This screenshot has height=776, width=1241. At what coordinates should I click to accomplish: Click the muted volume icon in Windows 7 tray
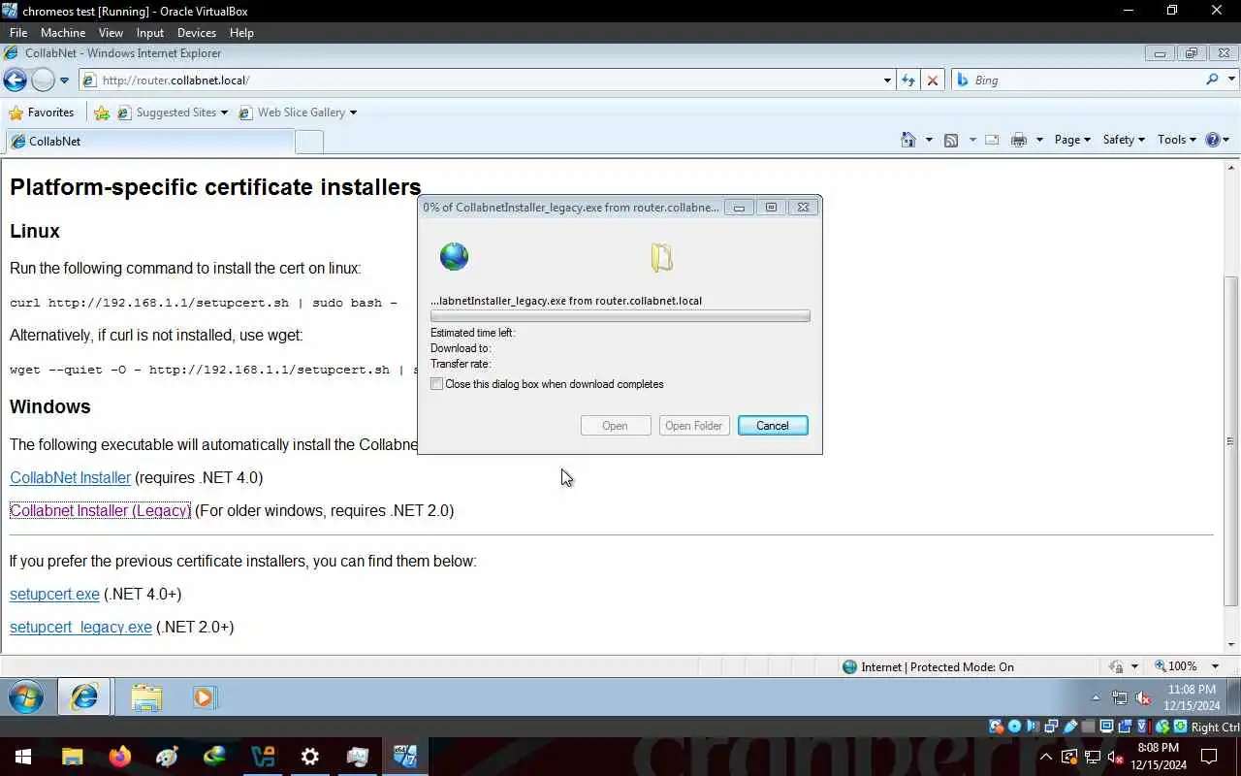(1143, 697)
